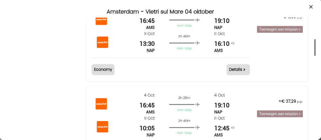The image size is (321, 140).
Task: Select the 13:30 NAP departure time
Action: 147,44
